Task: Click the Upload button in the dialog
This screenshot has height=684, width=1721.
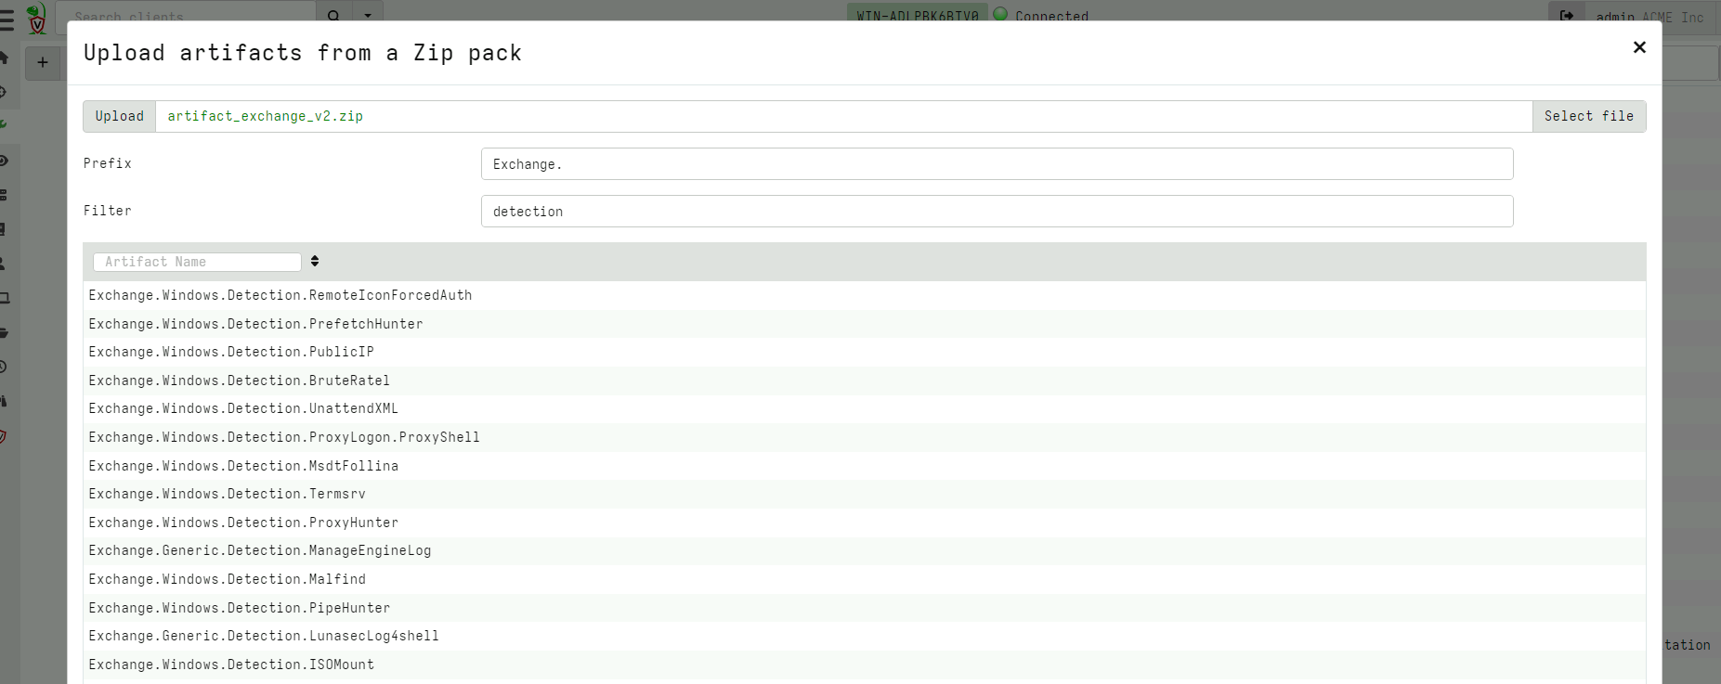Action: 119,116
